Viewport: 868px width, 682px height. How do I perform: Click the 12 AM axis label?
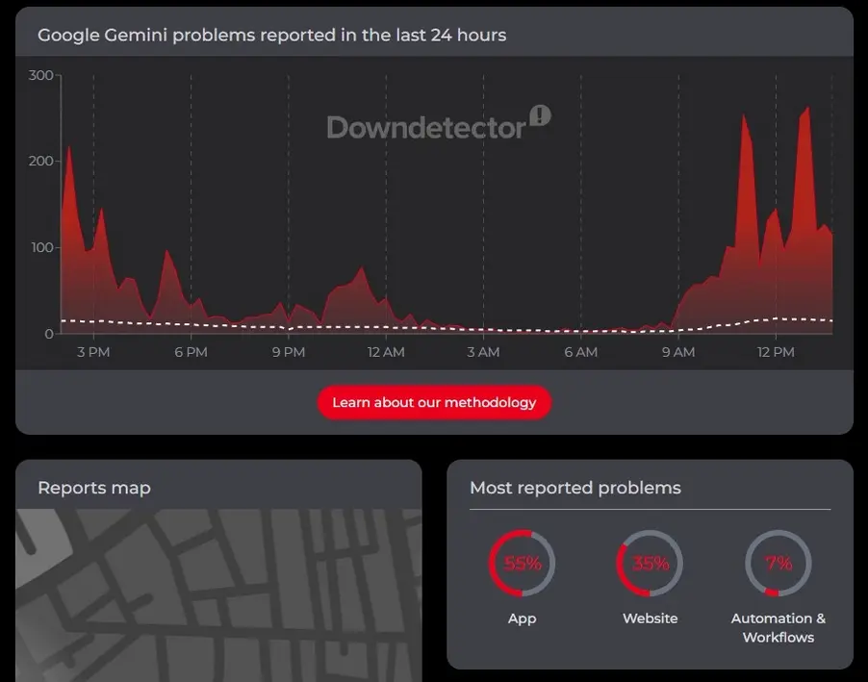coord(386,352)
